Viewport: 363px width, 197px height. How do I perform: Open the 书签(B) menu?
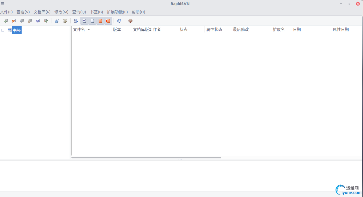(96, 12)
